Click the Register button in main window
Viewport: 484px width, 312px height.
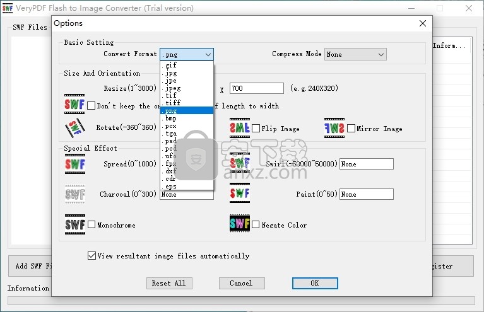pos(453,266)
